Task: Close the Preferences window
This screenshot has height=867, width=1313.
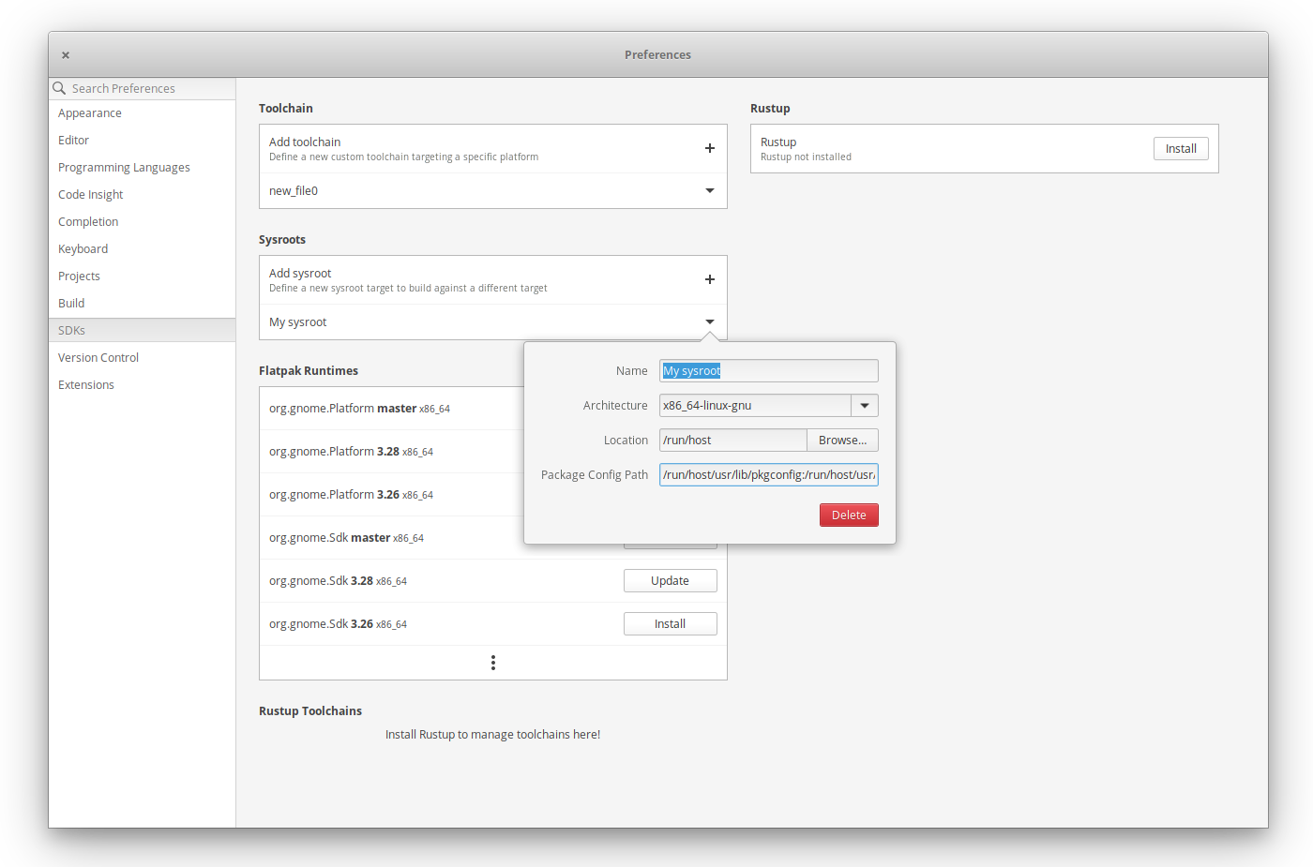Action: click(x=66, y=55)
